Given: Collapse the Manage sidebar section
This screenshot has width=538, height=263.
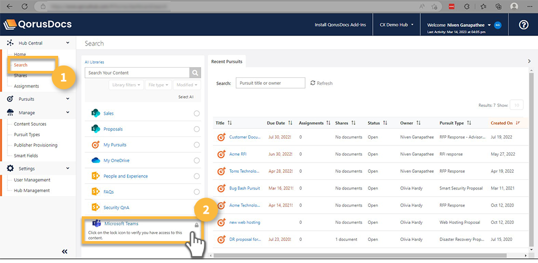Looking at the screenshot, I should [x=68, y=112].
